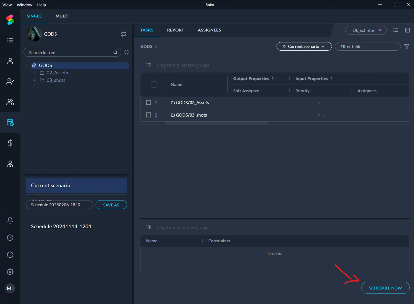Open the Help menu
The height and width of the screenshot is (304, 414).
(x=41, y=5)
